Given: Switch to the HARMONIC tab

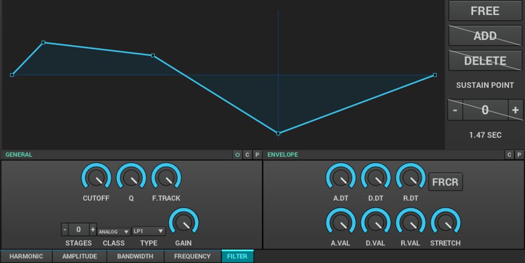Looking at the screenshot, I should pos(26,256).
